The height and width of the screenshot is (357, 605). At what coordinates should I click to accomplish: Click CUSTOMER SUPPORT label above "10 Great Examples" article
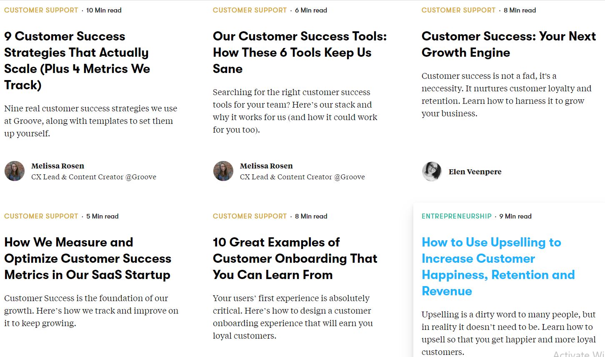tap(250, 216)
